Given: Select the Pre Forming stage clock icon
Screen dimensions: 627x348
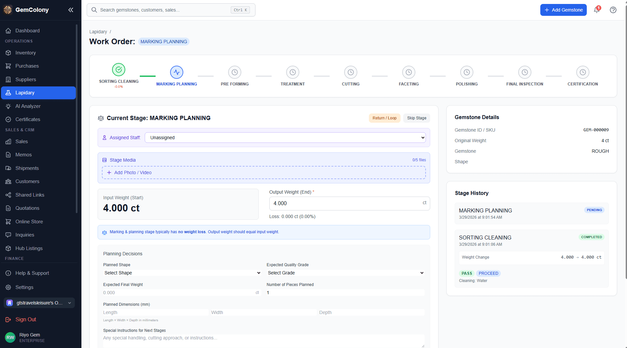Looking at the screenshot, I should tap(235, 72).
